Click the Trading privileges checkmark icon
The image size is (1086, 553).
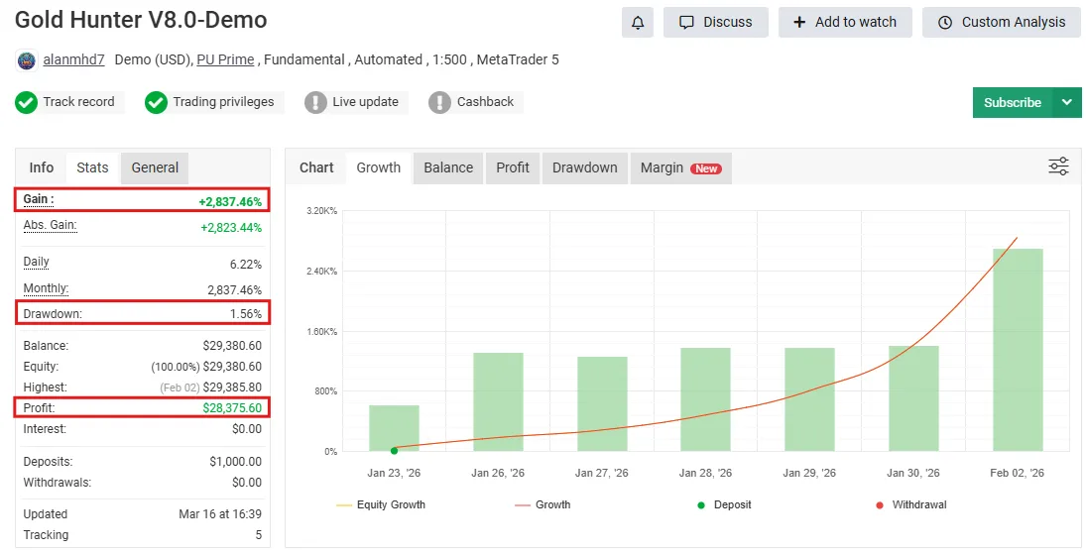[156, 102]
